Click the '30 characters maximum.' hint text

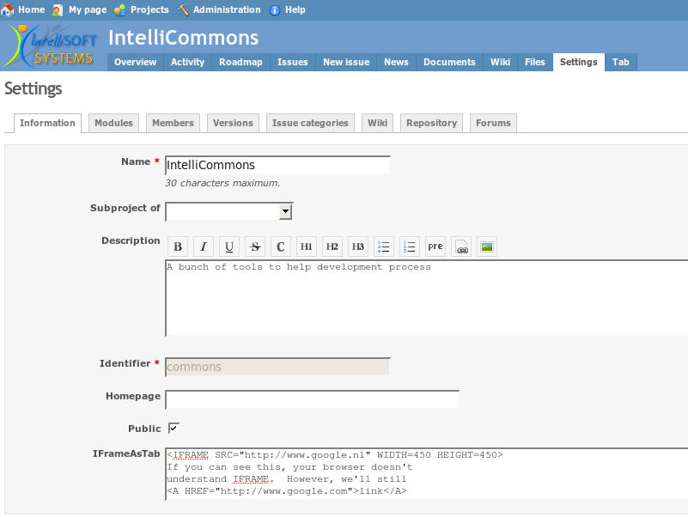click(x=222, y=183)
